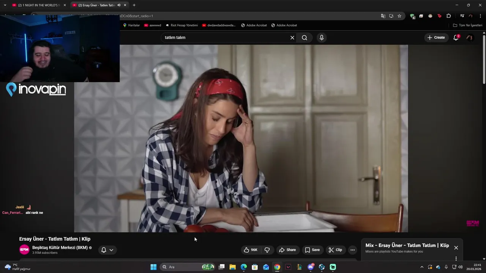Like the video with the thumbs-up button
The height and width of the screenshot is (273, 486).
point(251,250)
